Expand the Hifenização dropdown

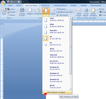pos(63,15)
